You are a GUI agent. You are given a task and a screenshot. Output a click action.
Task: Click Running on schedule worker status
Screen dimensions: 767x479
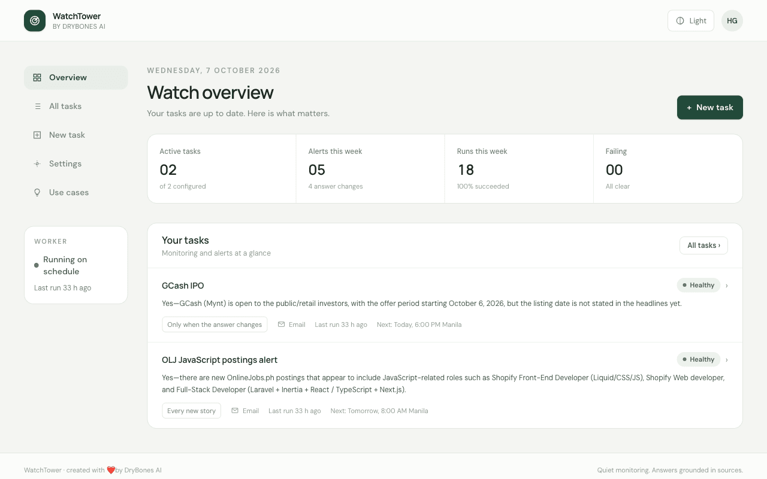tap(65, 265)
